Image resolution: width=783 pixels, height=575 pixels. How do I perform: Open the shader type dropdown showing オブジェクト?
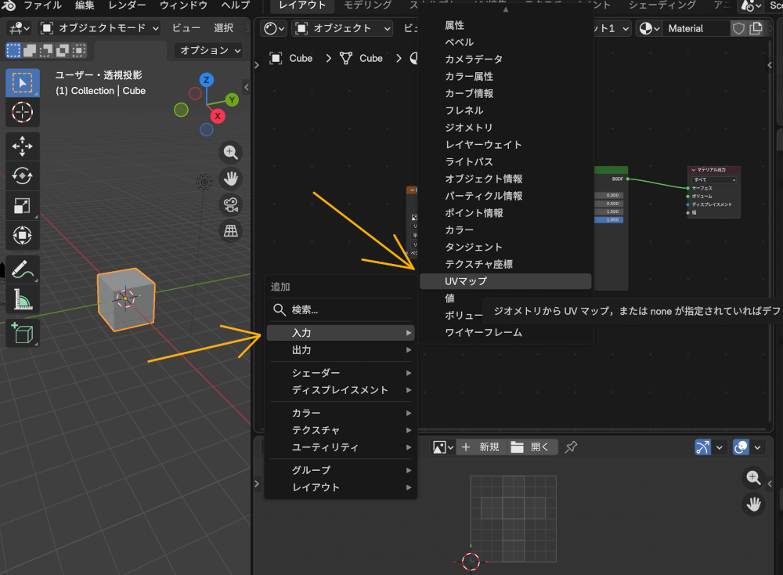click(x=342, y=28)
